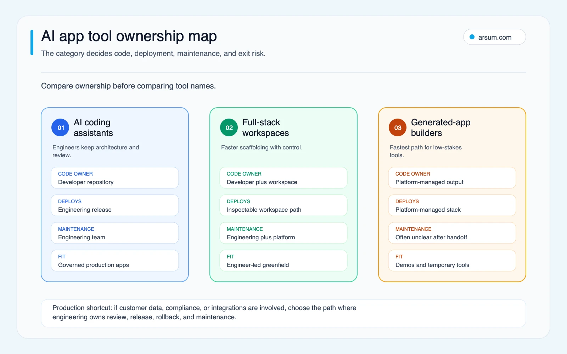Click the 'Platform-managed output' box
Viewport: 567px width, 354px height.
(x=452, y=178)
